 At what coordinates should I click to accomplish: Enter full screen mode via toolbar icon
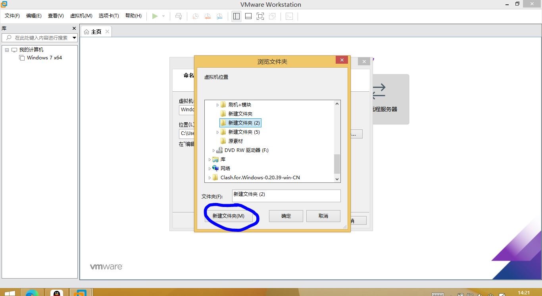(x=260, y=16)
